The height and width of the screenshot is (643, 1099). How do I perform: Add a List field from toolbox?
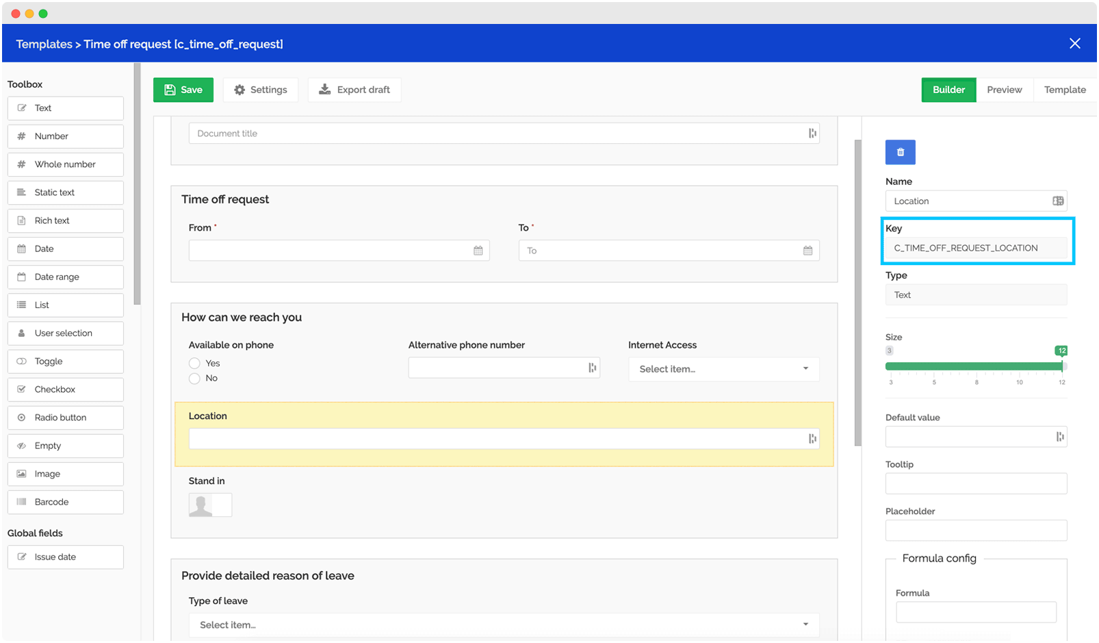66,305
